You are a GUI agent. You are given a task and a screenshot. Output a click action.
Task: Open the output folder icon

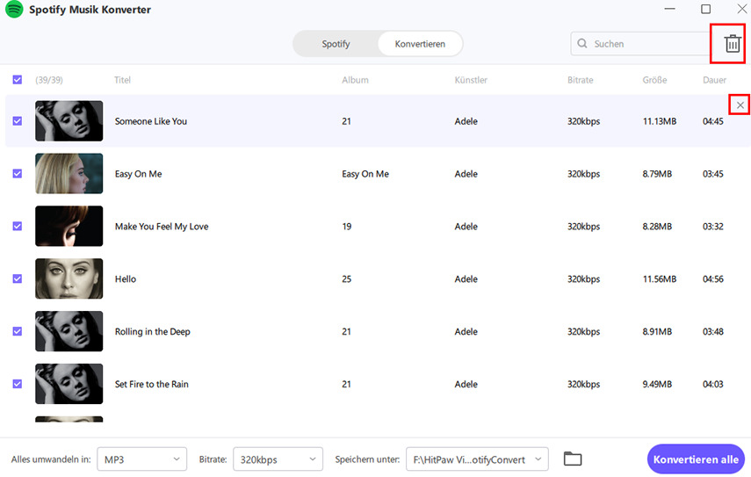coord(573,459)
